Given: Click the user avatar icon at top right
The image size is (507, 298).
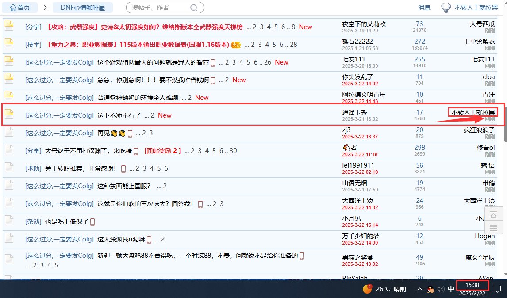Looking at the screenshot, I should [x=446, y=8].
